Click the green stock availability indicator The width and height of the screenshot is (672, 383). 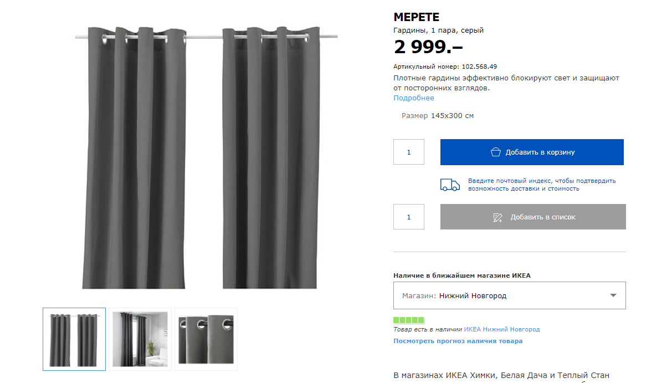pos(409,320)
